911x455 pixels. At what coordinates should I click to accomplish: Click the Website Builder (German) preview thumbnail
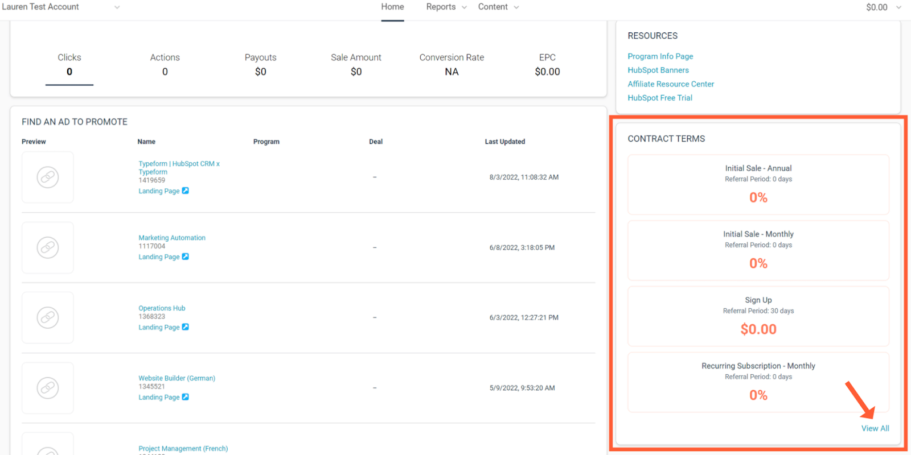pyautogui.click(x=48, y=388)
